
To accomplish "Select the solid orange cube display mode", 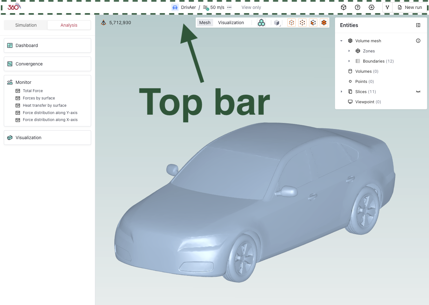I will [x=324, y=23].
